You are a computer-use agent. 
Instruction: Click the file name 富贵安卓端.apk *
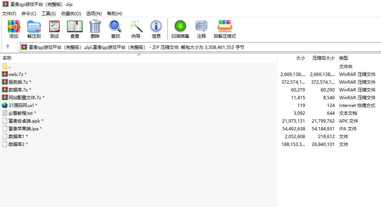click(x=26, y=121)
